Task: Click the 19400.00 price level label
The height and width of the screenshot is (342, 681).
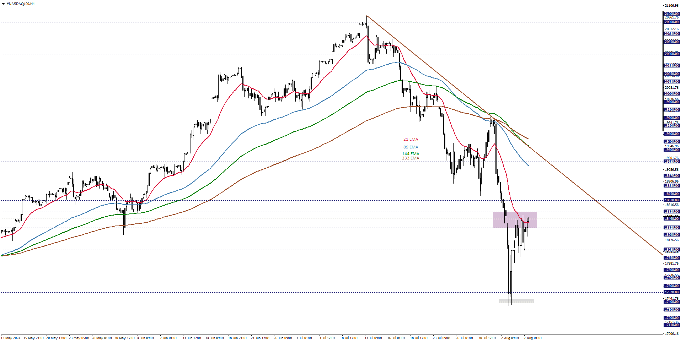Action: (x=672, y=142)
